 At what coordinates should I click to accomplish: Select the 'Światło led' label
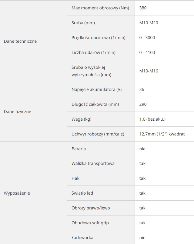(x=82, y=193)
